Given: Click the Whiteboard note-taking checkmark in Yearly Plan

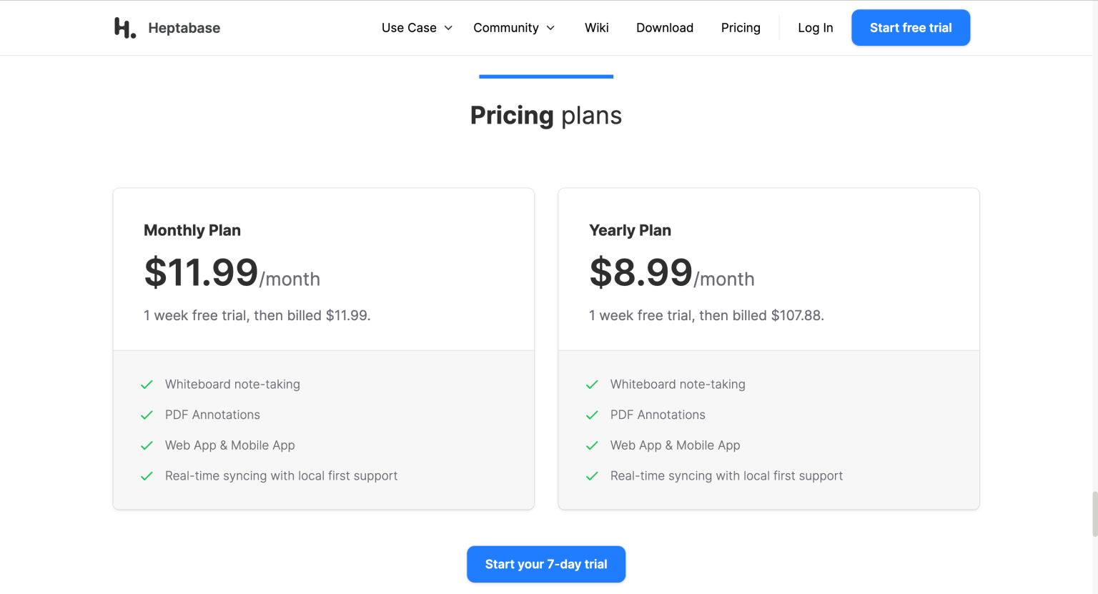Looking at the screenshot, I should 592,385.
